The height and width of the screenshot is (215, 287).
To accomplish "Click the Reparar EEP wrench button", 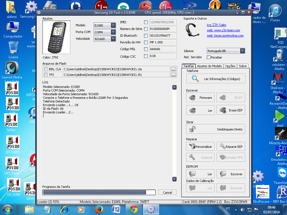I will (231, 147).
